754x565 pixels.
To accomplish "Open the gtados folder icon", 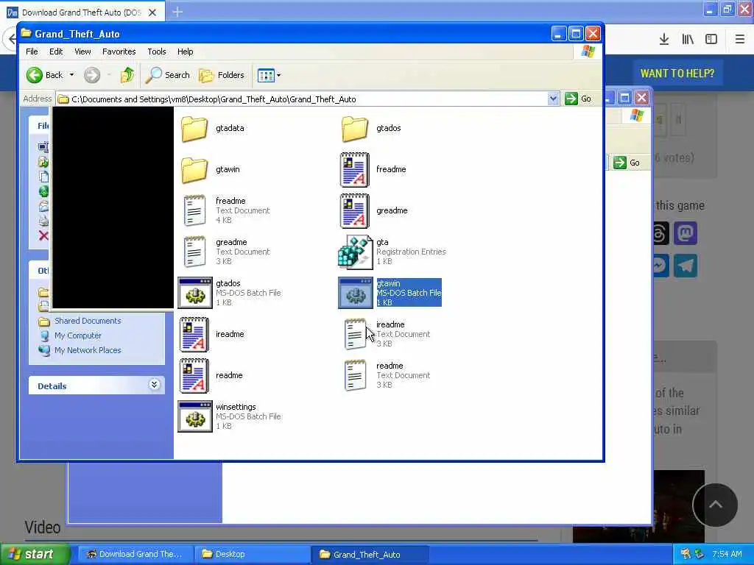I will click(355, 128).
